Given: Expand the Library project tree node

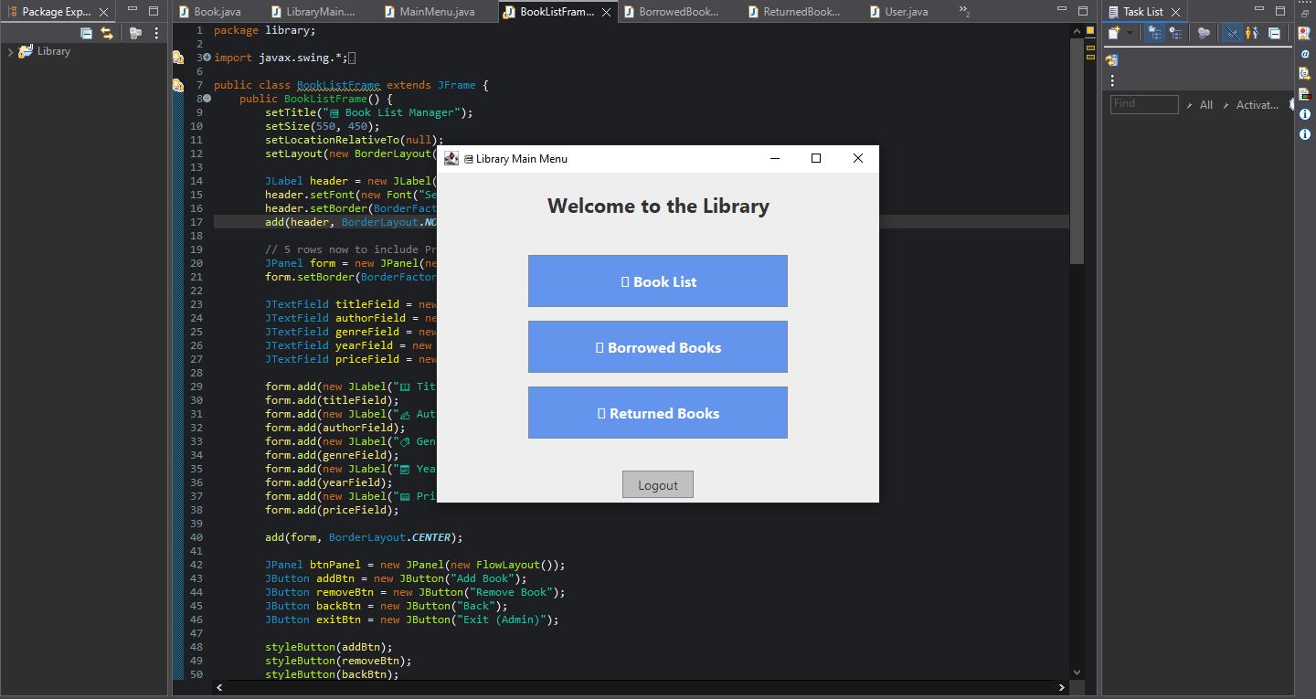Looking at the screenshot, I should pos(10,51).
